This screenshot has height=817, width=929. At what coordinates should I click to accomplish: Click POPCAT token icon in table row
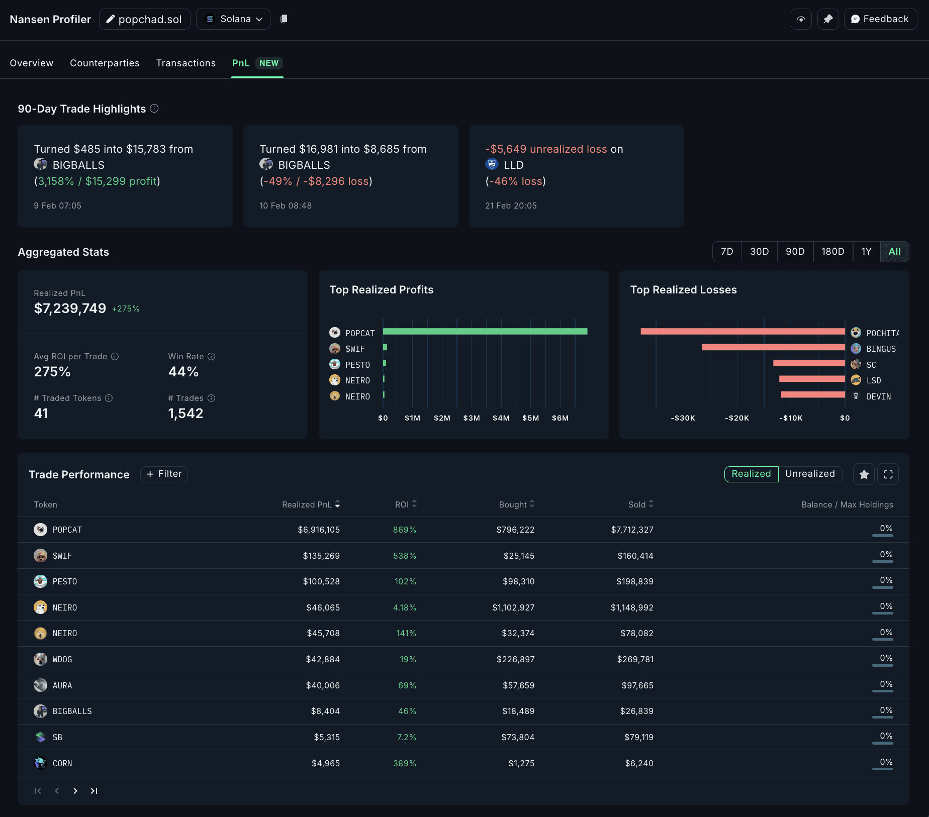tap(40, 530)
